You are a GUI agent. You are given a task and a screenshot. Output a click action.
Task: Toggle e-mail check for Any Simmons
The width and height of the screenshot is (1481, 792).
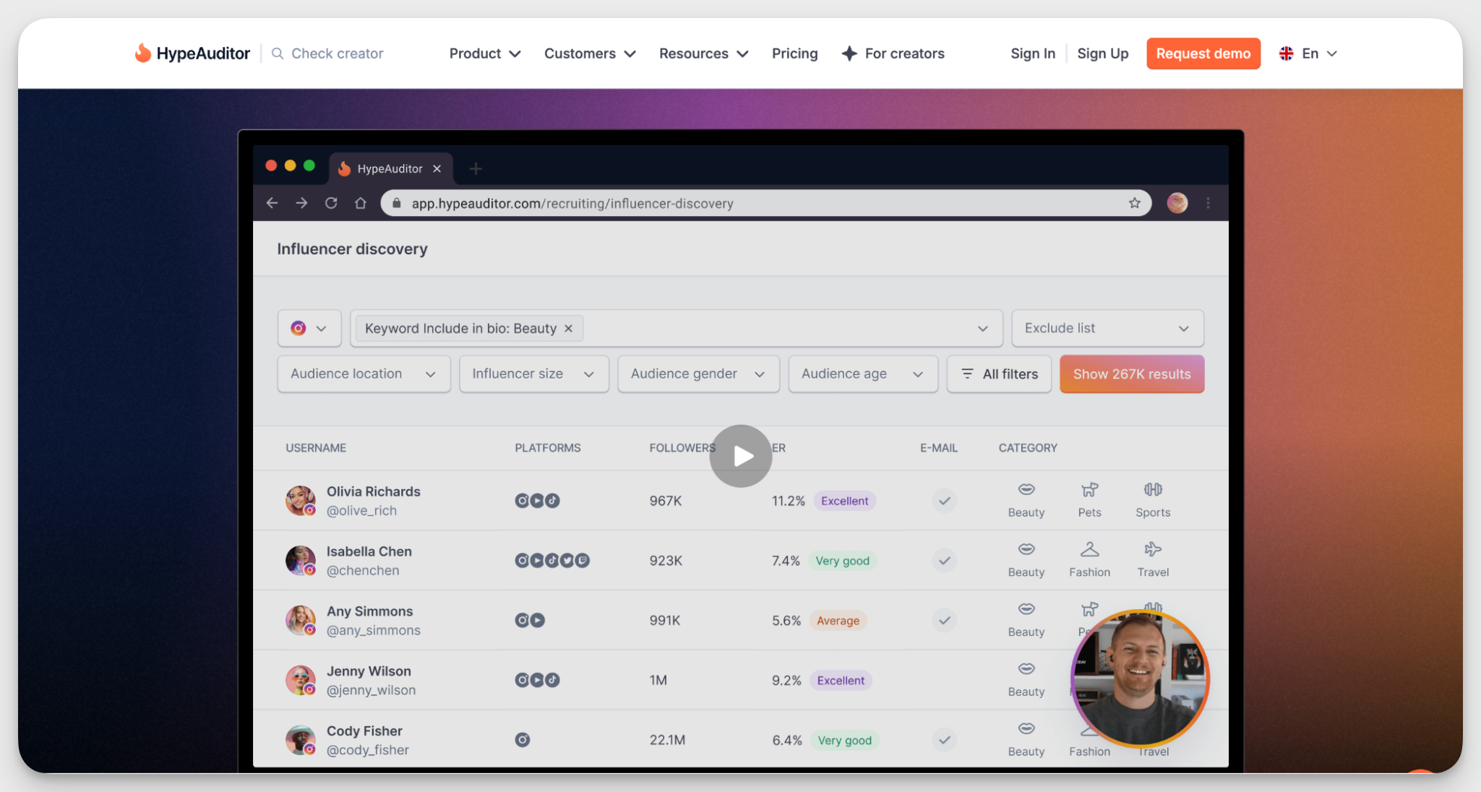coord(945,620)
